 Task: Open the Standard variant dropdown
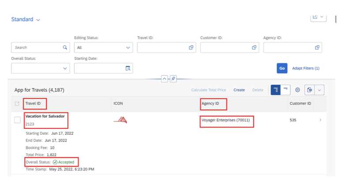pos(26,19)
